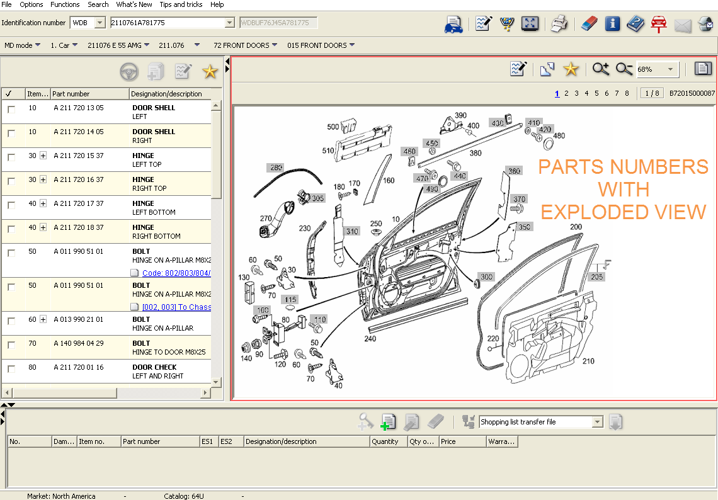Expand the 72 FRONT DOORS group dropdown
The width and height of the screenshot is (718, 500).
pyautogui.click(x=274, y=45)
